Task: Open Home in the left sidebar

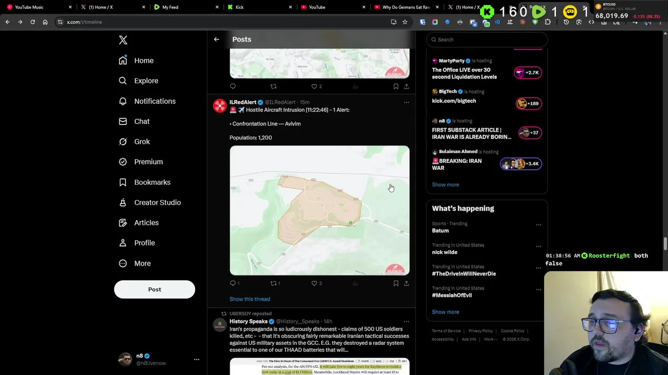Action: click(136, 60)
